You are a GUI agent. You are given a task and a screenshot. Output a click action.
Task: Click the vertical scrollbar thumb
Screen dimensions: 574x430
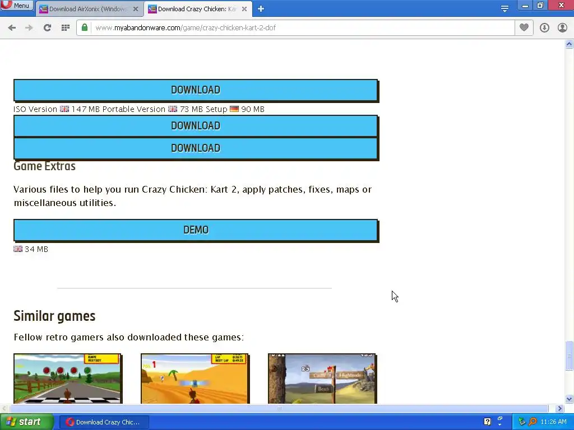pyautogui.click(x=569, y=356)
